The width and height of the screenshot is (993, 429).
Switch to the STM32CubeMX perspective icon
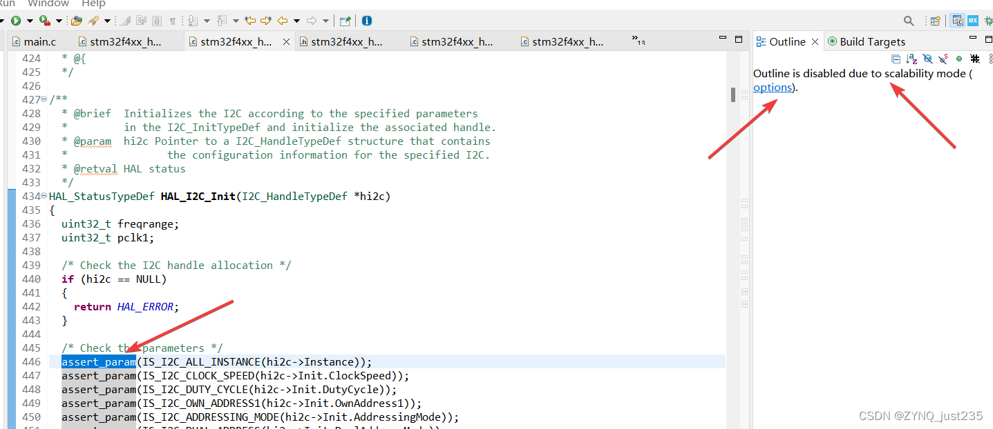coord(973,20)
